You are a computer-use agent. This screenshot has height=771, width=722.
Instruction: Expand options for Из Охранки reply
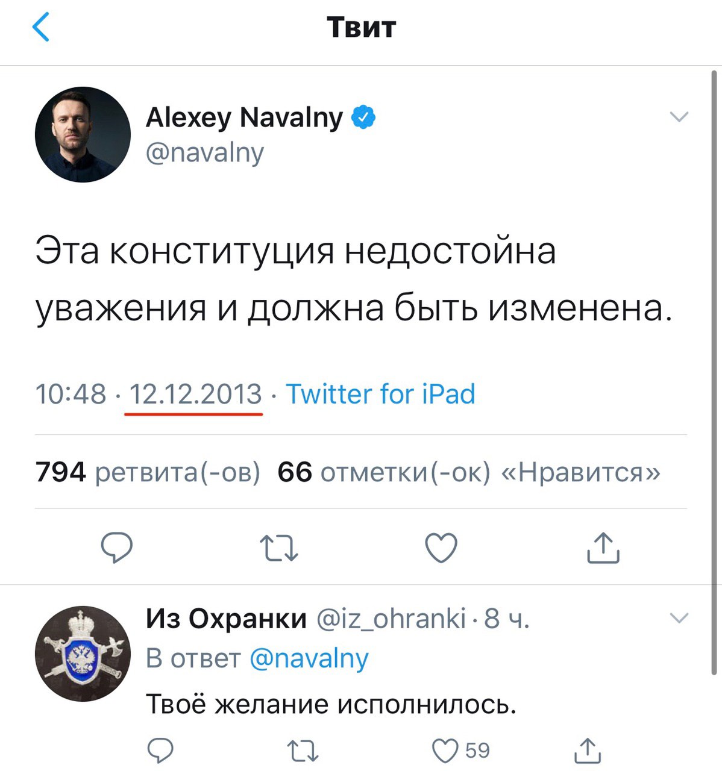click(x=679, y=618)
